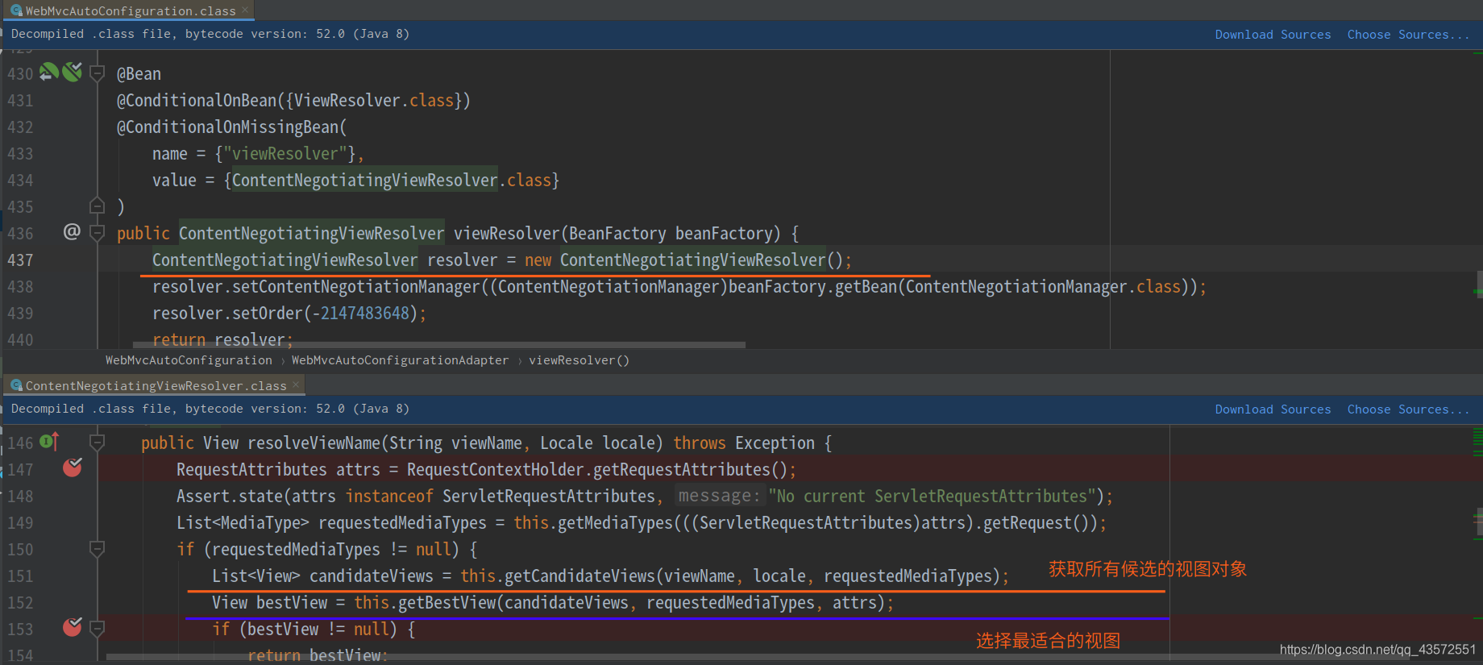Click the override method icon on line 146
The height and width of the screenshot is (665, 1483).
point(50,442)
